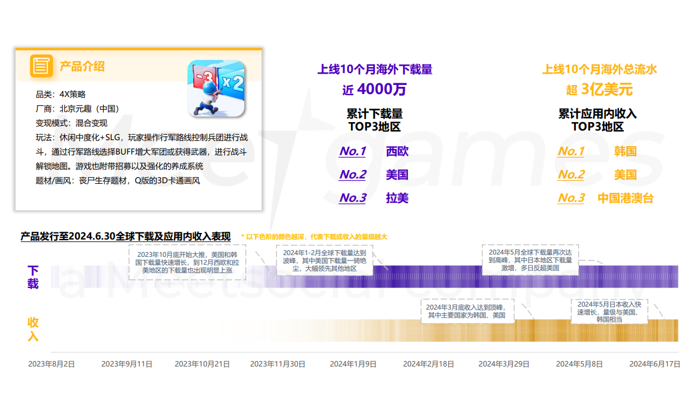
Task: Select the orange No.2 link beside 美国
Action: click(x=571, y=175)
